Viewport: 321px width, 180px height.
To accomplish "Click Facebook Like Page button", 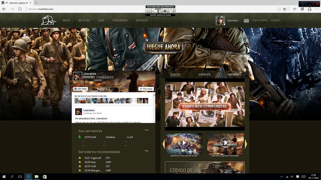I will [80, 89].
